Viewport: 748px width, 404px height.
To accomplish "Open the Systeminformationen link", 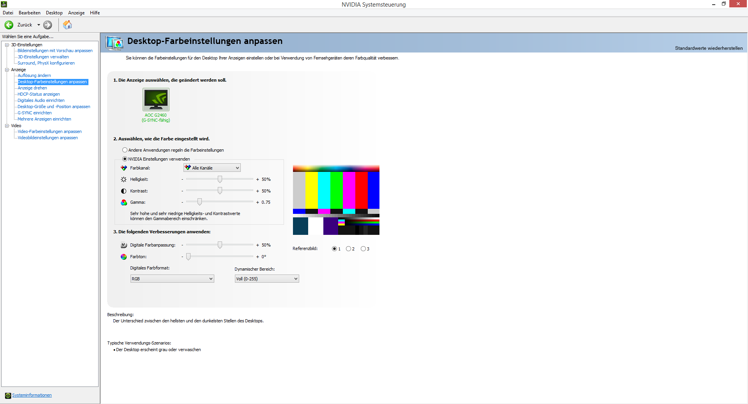I will click(x=32, y=395).
